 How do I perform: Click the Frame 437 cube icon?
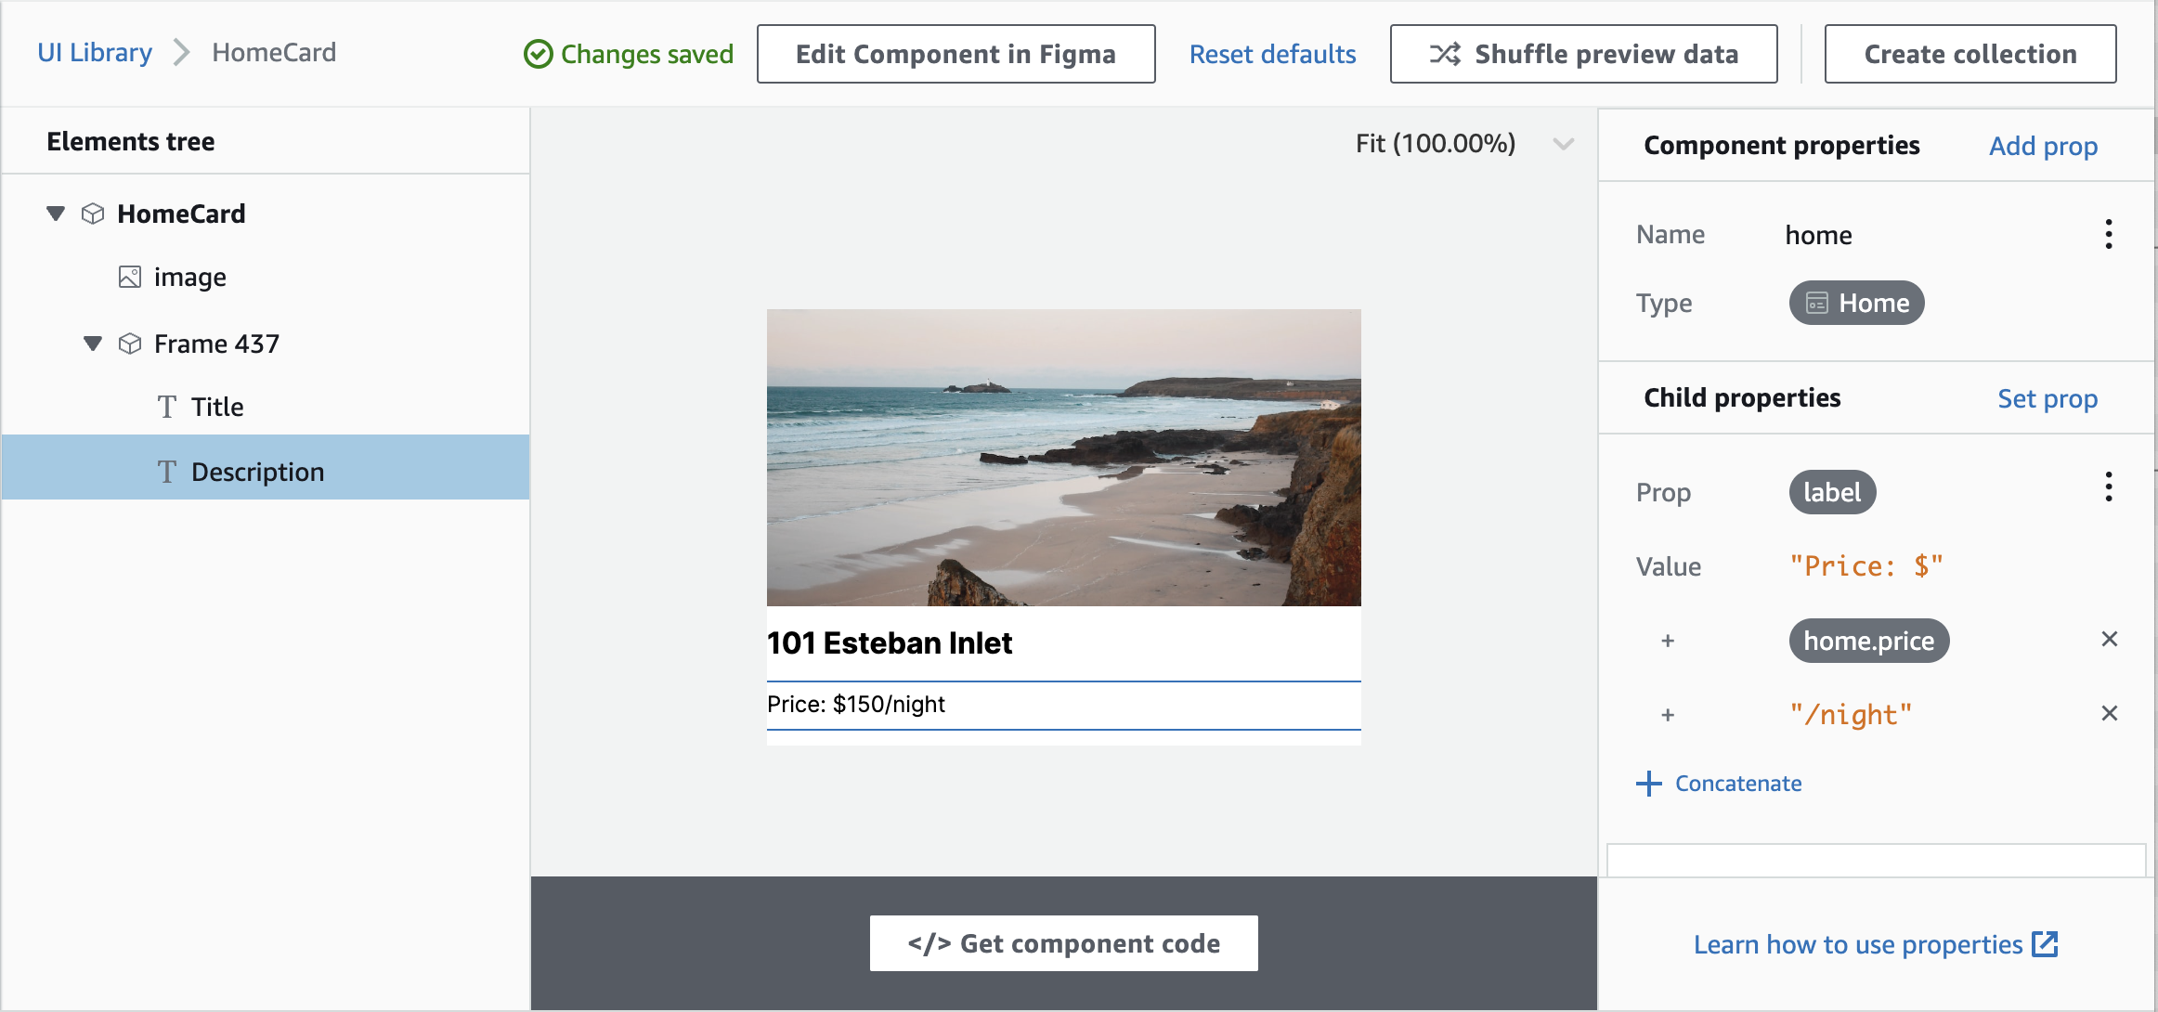[130, 344]
